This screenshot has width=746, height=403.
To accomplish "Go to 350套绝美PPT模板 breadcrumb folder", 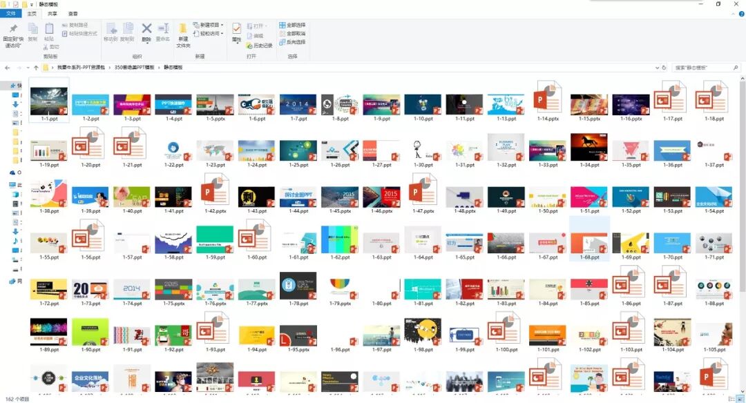I will pos(134,68).
